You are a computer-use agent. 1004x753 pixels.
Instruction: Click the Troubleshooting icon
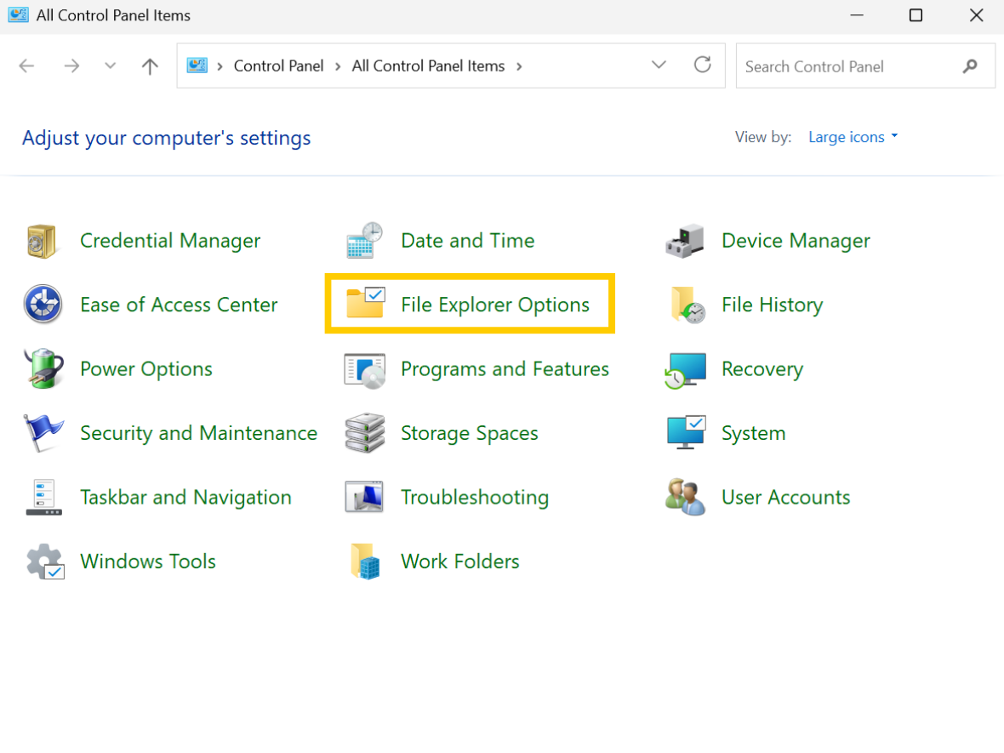[364, 497]
